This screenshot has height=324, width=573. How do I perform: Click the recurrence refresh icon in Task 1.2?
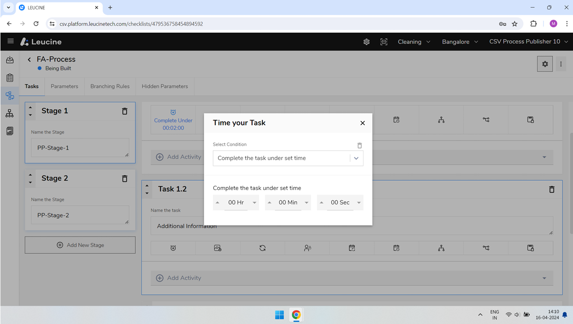pyautogui.click(x=263, y=248)
